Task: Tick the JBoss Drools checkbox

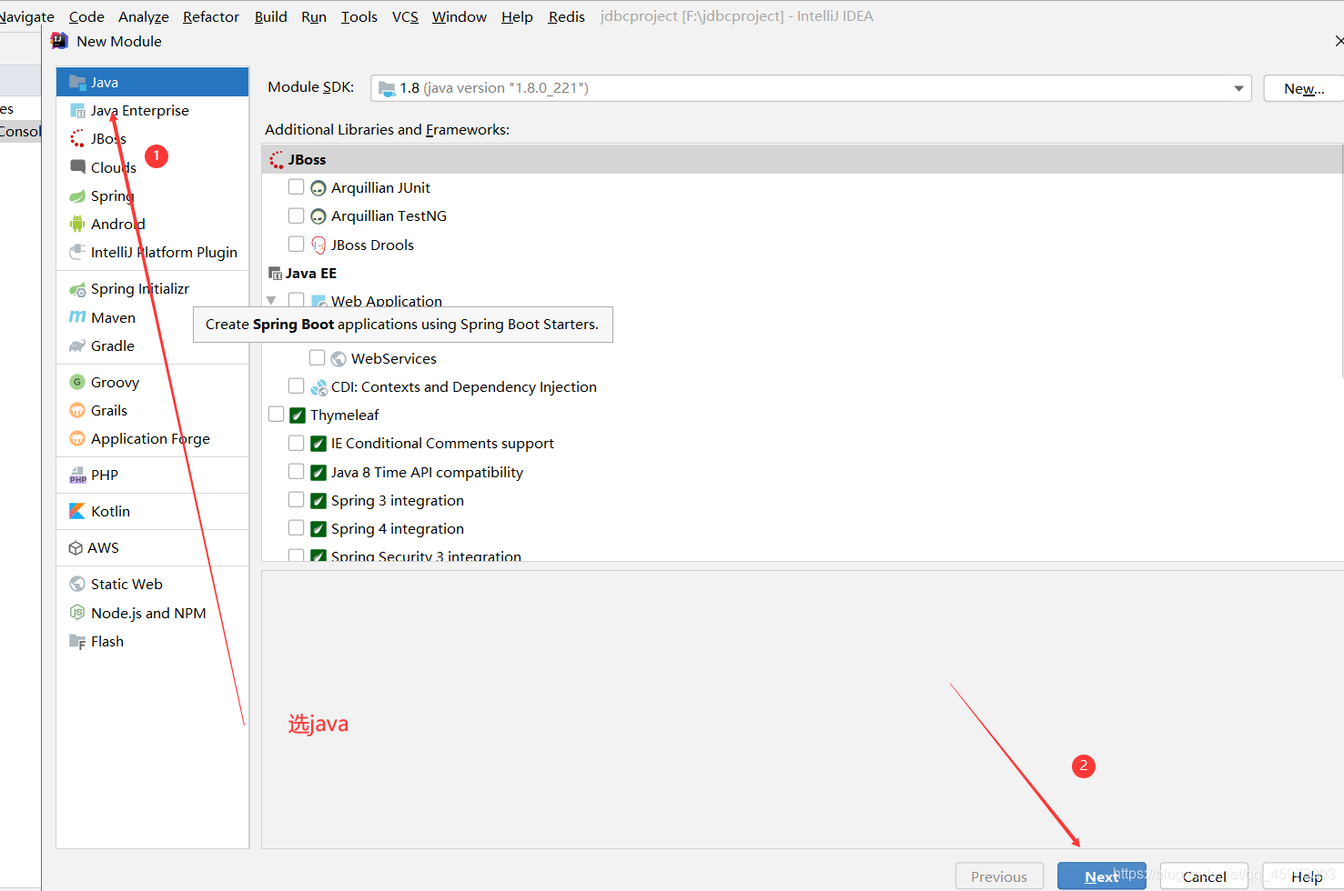Action: tap(296, 244)
